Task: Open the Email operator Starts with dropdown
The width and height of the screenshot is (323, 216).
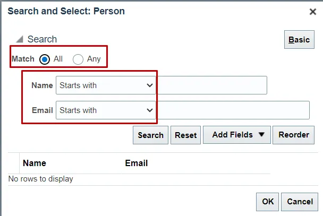Action: [x=106, y=110]
